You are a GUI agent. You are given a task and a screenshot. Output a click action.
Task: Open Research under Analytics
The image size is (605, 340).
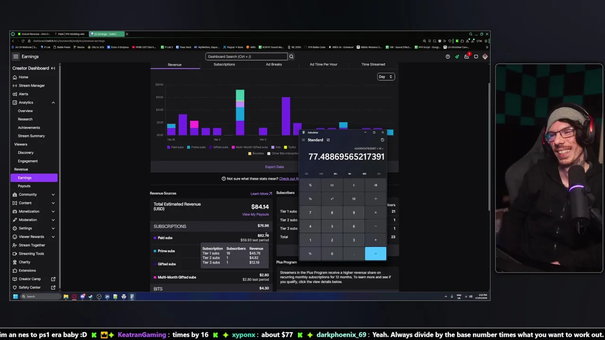point(25,119)
